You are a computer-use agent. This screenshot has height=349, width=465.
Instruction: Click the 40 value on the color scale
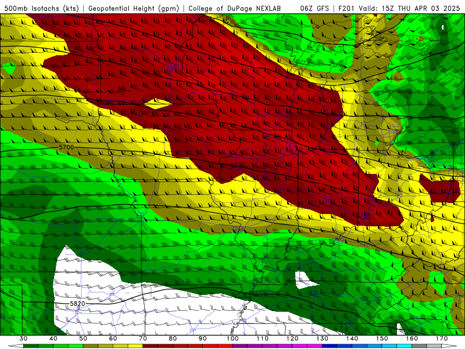click(53, 339)
